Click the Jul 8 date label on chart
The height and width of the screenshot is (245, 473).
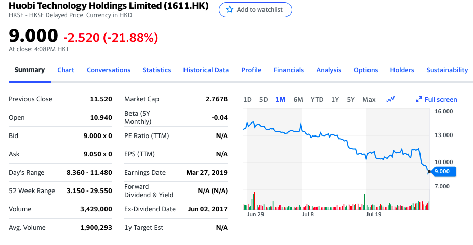(x=308, y=214)
